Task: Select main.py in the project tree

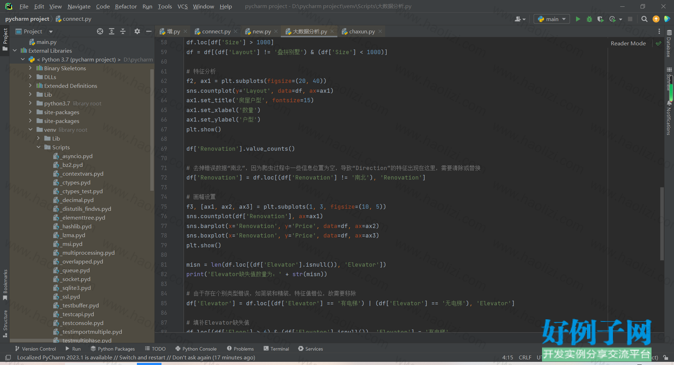Action: tap(43, 42)
